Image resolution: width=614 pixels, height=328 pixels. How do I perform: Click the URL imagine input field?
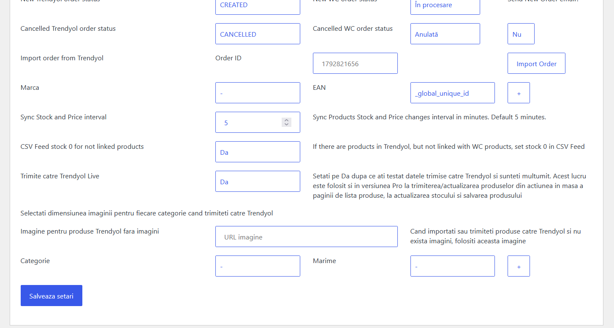point(306,237)
